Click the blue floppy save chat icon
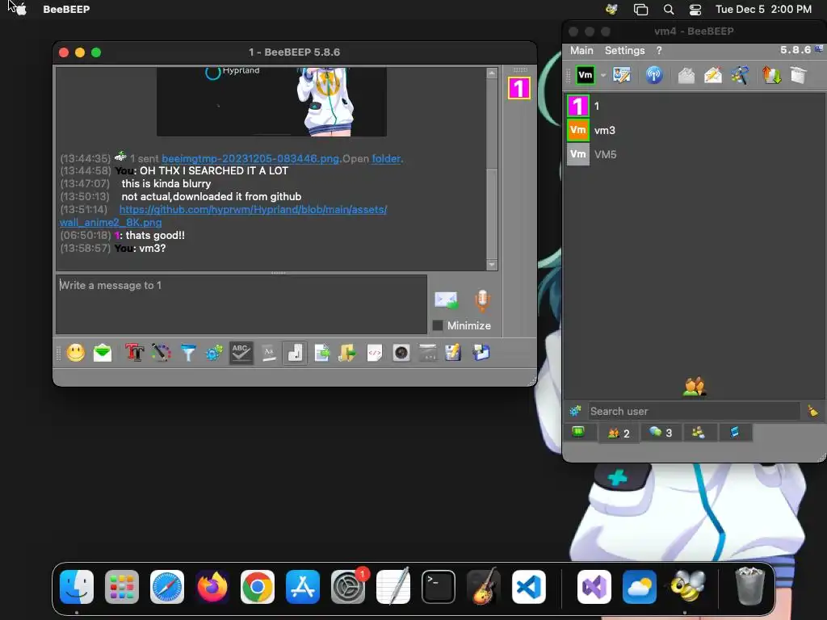Screen dimensions: 827x620 click(x=481, y=353)
